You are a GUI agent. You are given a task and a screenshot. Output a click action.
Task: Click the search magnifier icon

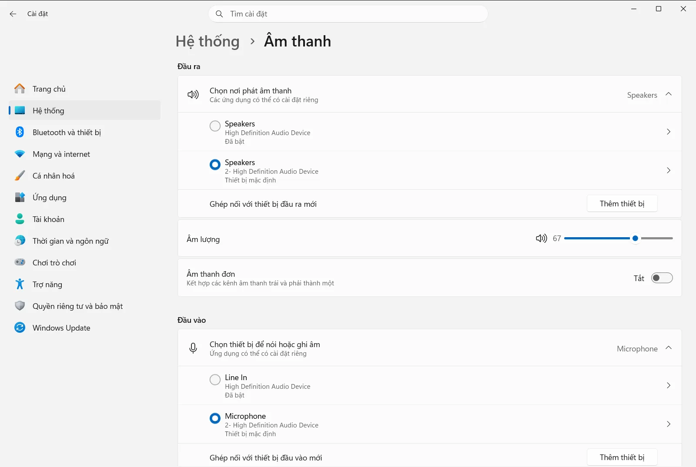tap(220, 14)
